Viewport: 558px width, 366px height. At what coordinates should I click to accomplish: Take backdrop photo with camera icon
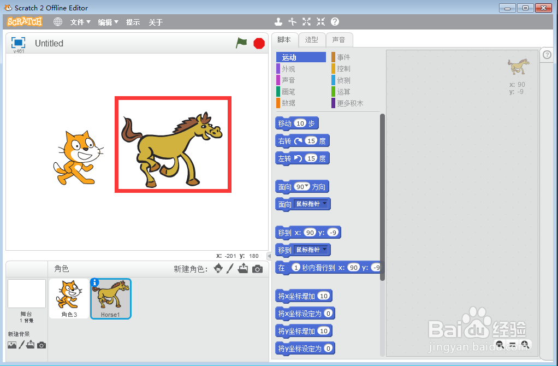tap(41, 345)
